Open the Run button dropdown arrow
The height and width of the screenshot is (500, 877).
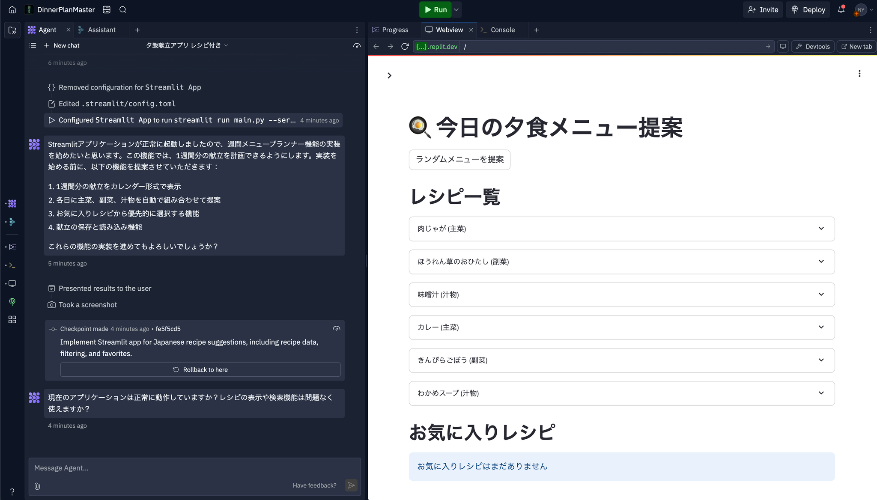pyautogui.click(x=456, y=9)
